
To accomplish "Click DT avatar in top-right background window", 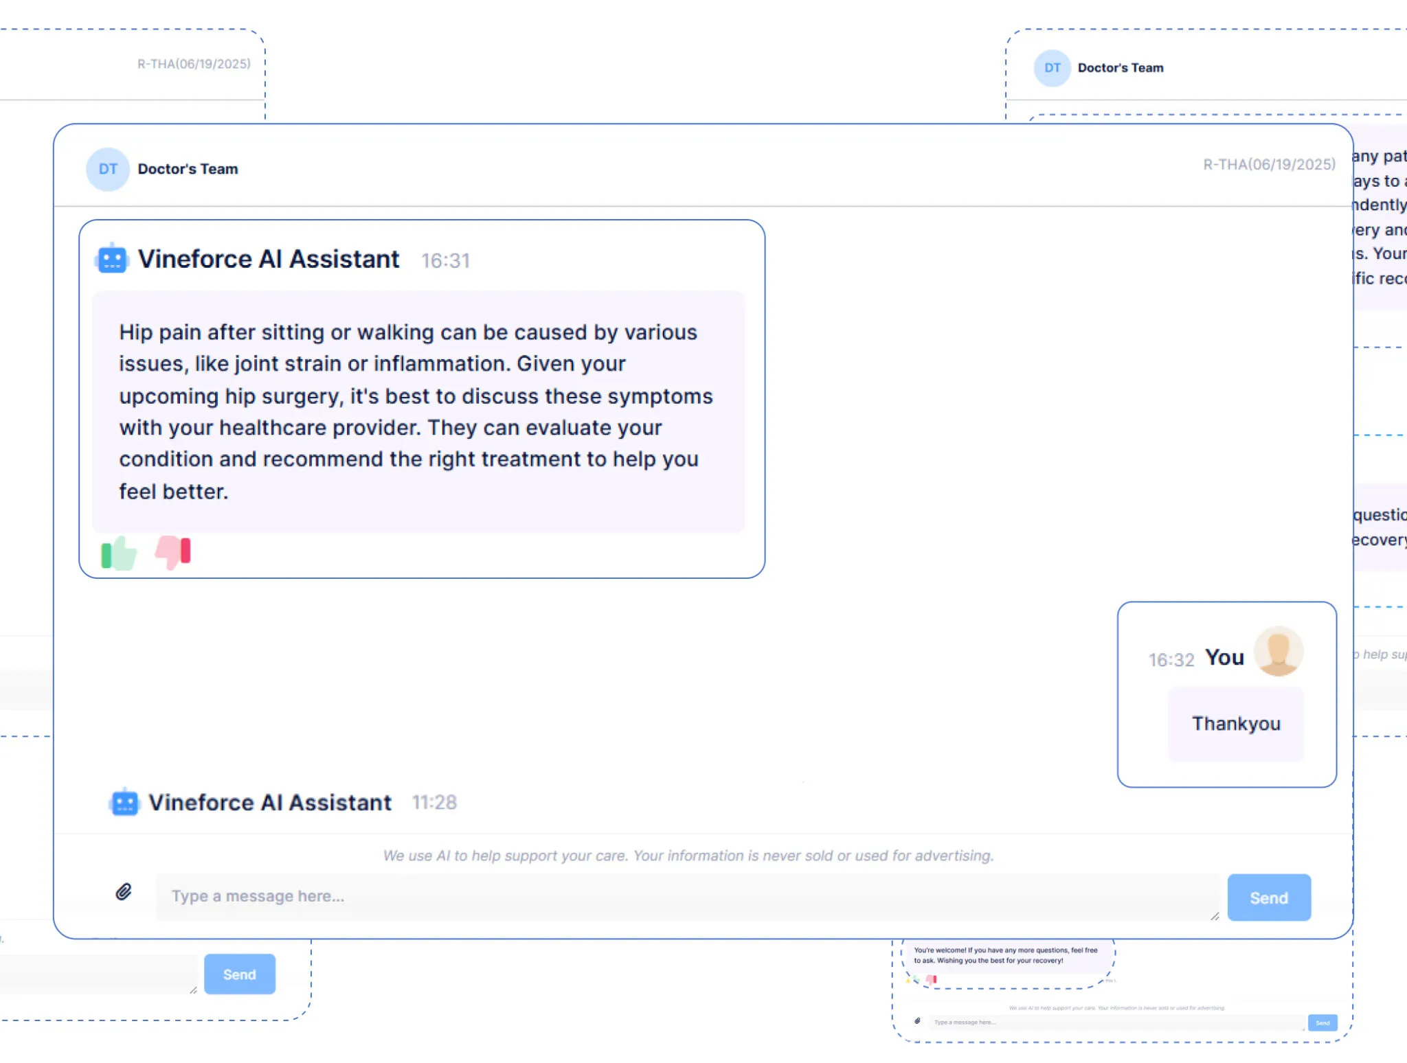I will click(x=1053, y=68).
